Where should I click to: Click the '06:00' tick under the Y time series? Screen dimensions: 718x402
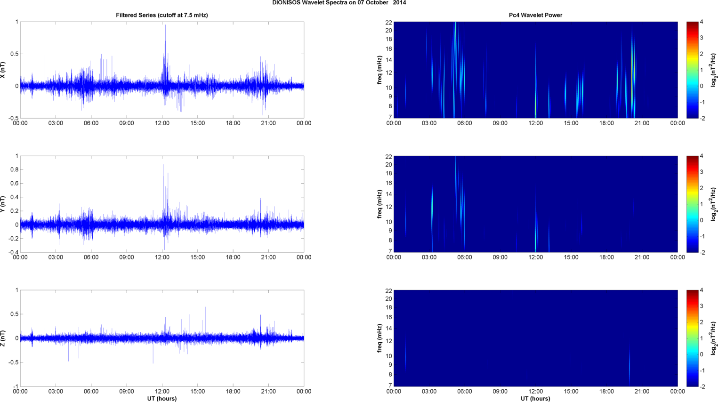pos(91,257)
